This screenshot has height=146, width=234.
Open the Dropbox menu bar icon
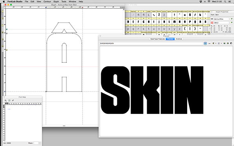click(x=201, y=2)
